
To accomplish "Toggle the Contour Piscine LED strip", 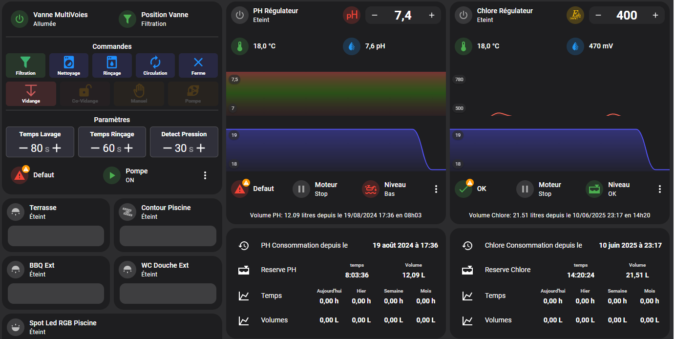I will pos(127,212).
